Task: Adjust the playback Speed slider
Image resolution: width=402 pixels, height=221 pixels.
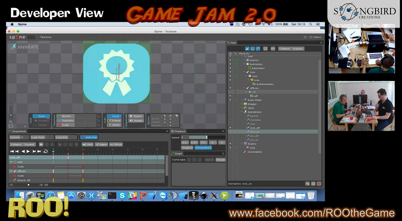Action: pos(207,137)
